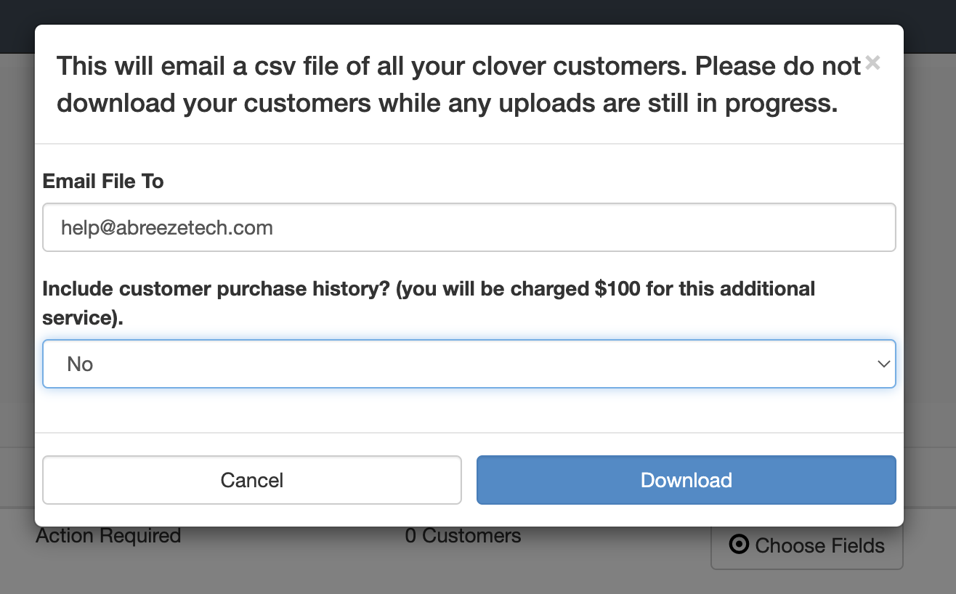Click the Include customer purchase history label

tap(429, 303)
